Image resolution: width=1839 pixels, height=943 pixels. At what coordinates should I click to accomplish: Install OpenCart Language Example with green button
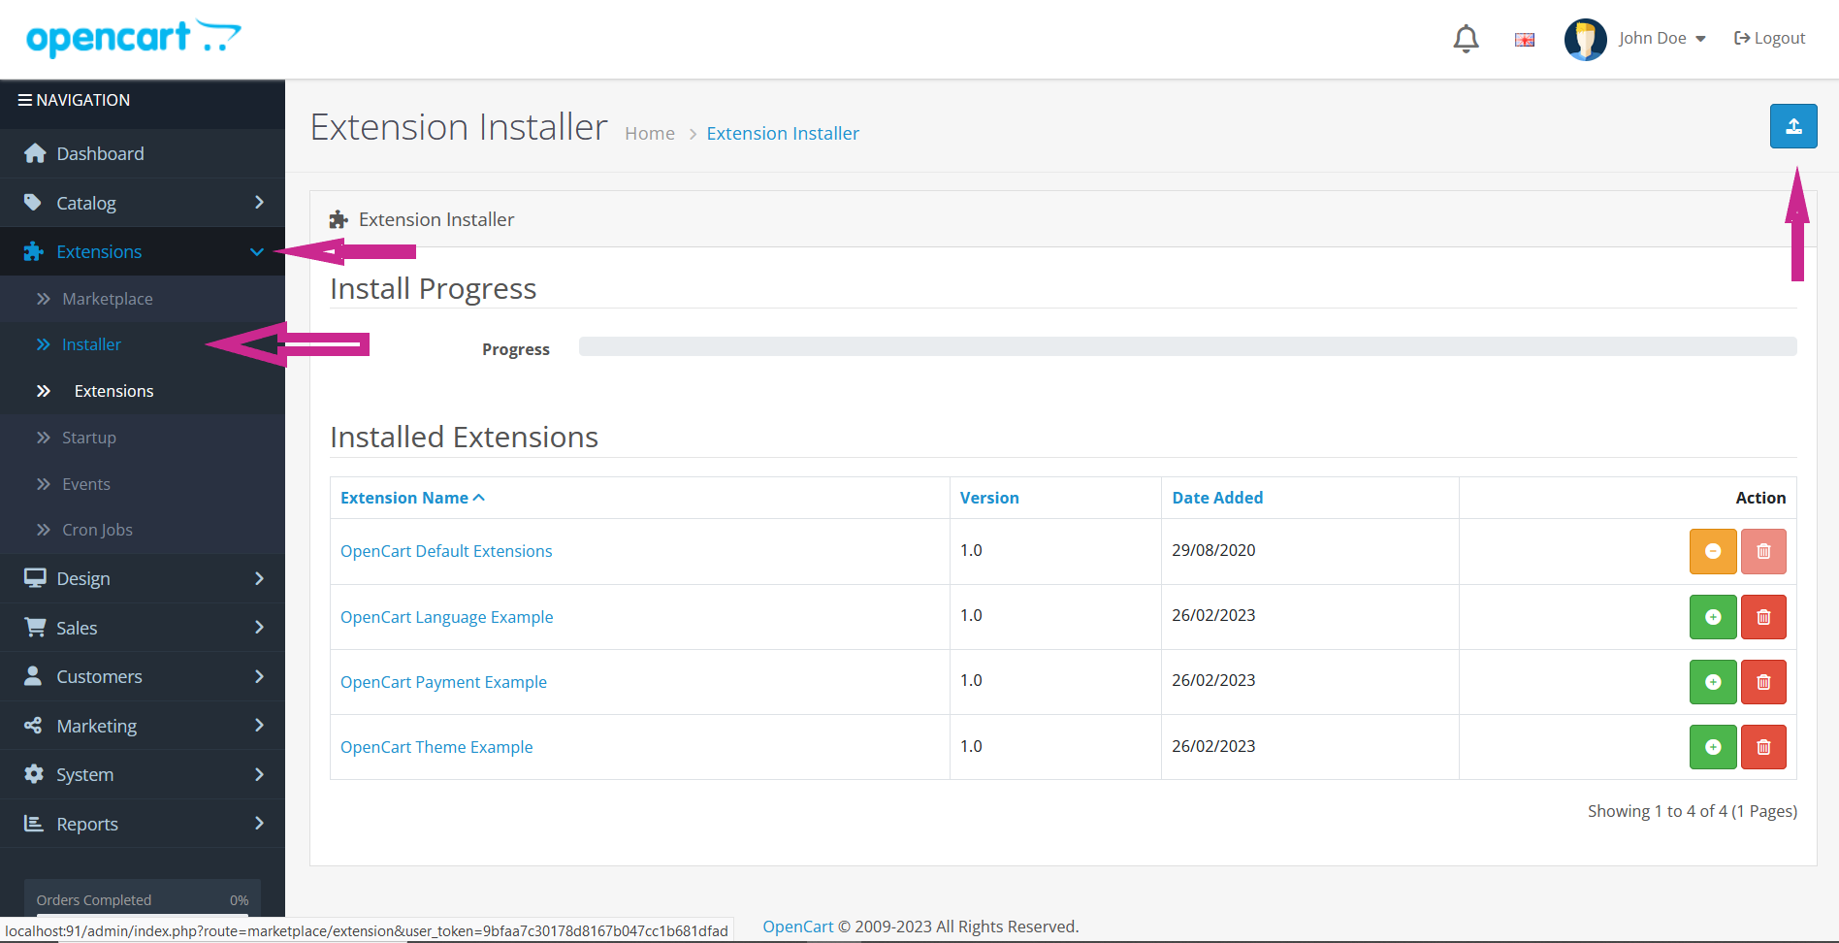pos(1712,617)
